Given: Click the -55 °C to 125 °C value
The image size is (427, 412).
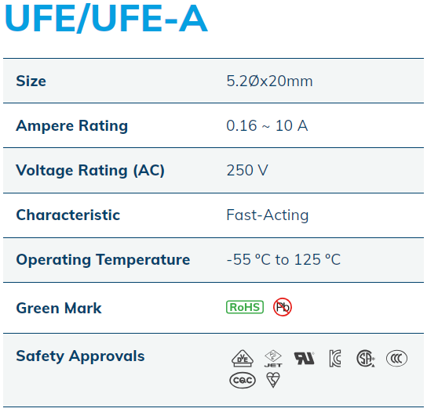Looking at the screenshot, I should [x=283, y=259].
